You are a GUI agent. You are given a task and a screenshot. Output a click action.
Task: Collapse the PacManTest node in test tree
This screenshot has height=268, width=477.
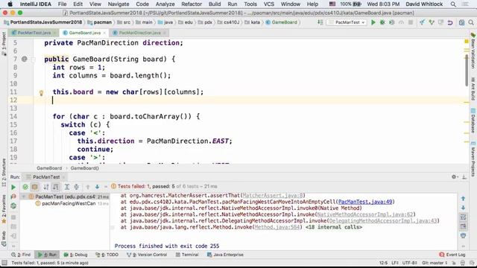[24, 197]
